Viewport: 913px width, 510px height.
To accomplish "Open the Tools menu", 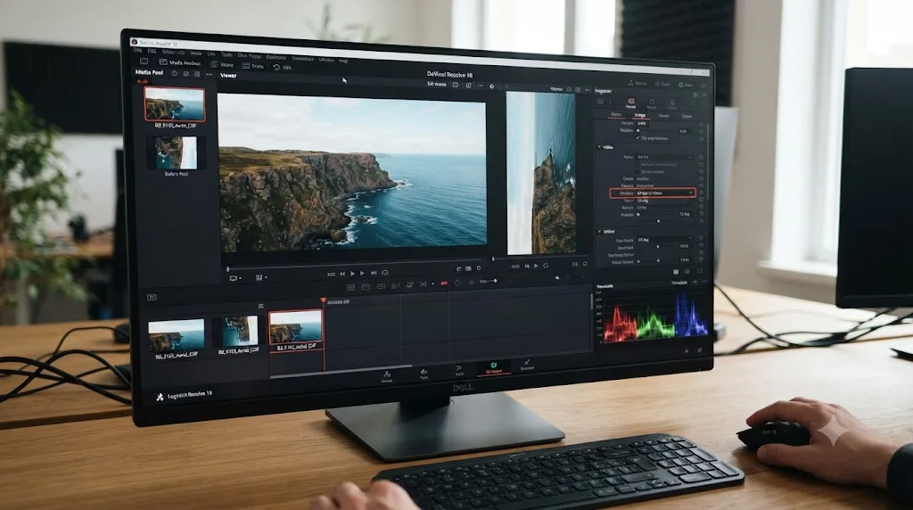I will tap(226, 54).
